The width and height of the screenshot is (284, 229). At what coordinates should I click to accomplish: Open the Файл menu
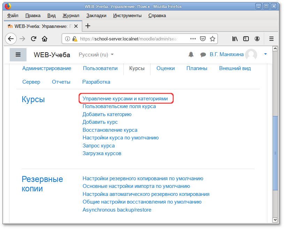(13, 16)
